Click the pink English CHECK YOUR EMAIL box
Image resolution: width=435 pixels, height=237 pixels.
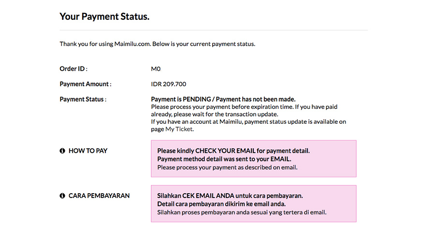point(254,159)
